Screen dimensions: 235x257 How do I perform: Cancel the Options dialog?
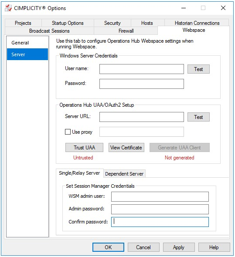point(143,247)
